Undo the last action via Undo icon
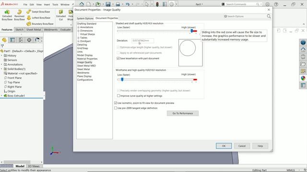Viewport: 307px width, 172px height. point(128,4)
